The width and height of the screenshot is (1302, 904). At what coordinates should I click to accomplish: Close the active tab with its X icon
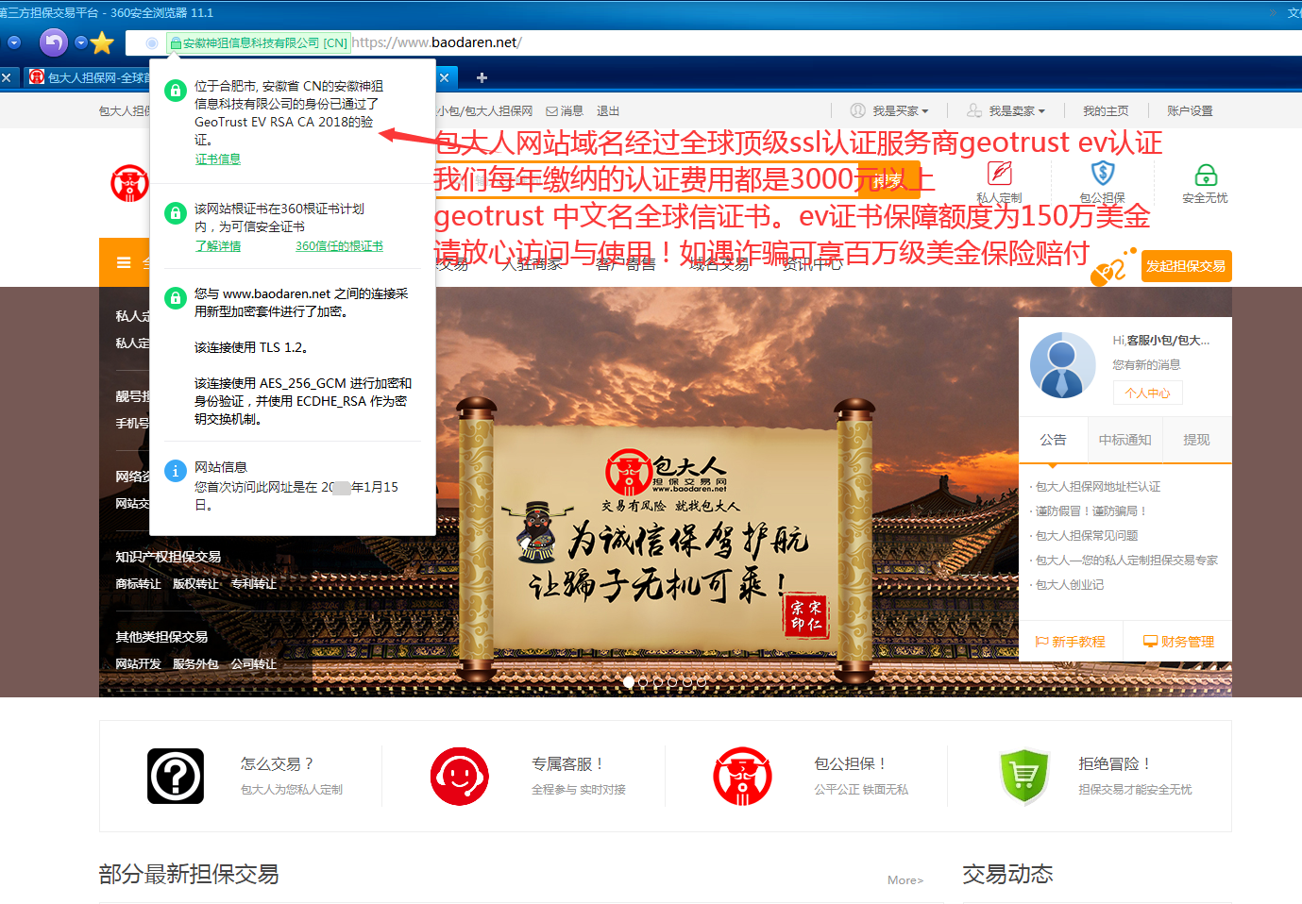[444, 77]
